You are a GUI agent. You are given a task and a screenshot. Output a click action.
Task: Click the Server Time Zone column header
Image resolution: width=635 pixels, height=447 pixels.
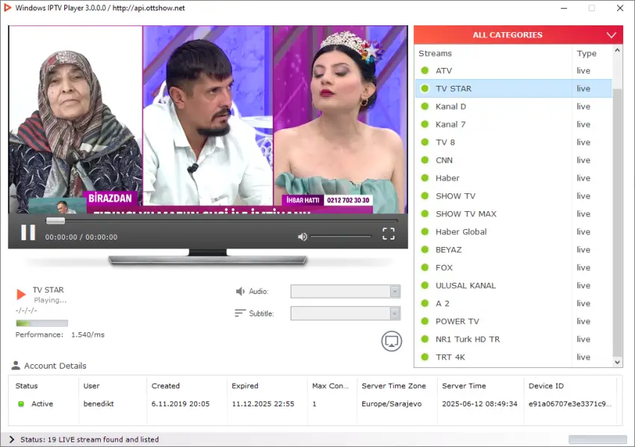click(394, 386)
